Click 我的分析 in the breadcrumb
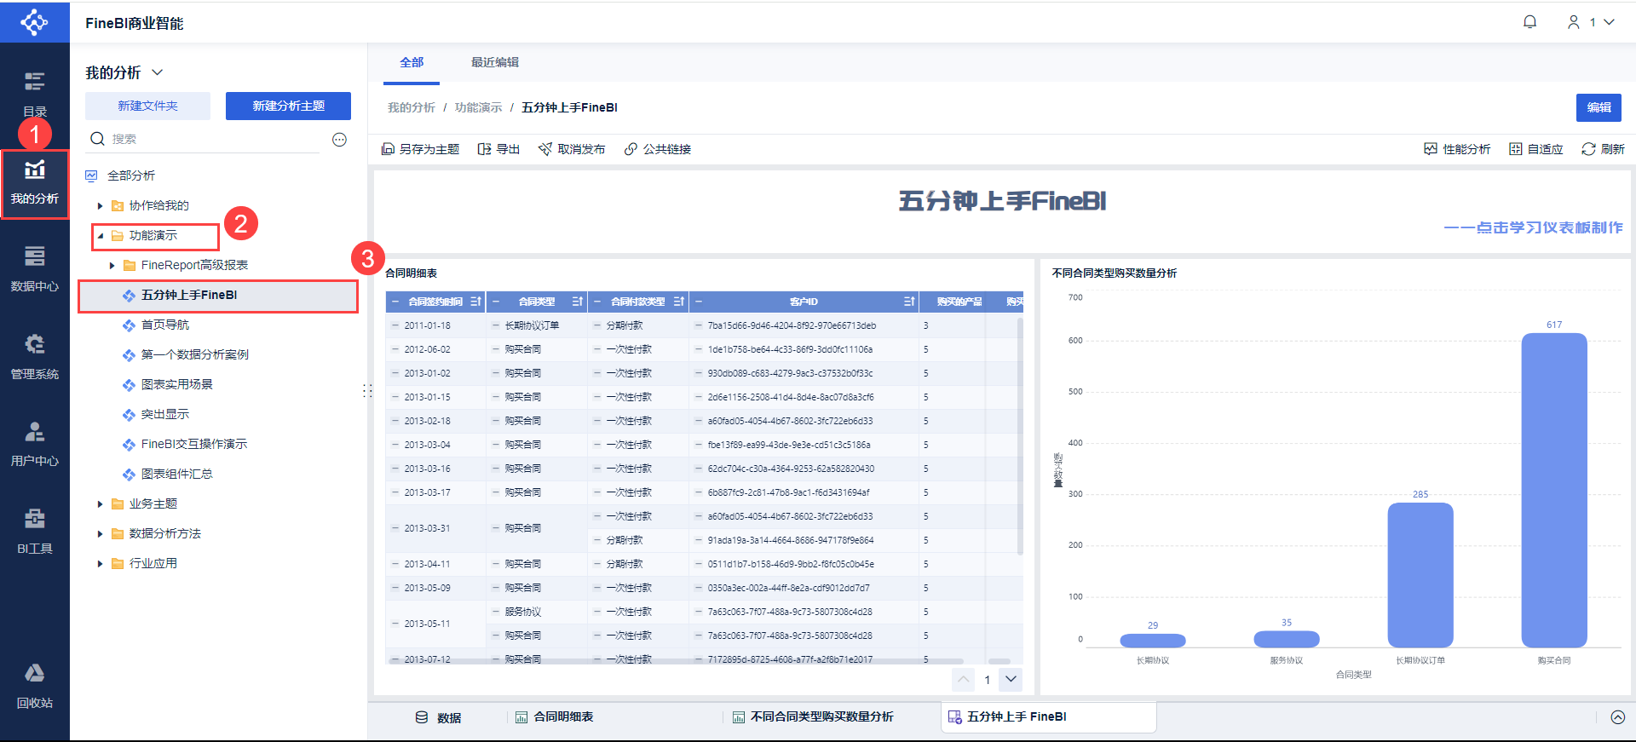 (x=411, y=107)
